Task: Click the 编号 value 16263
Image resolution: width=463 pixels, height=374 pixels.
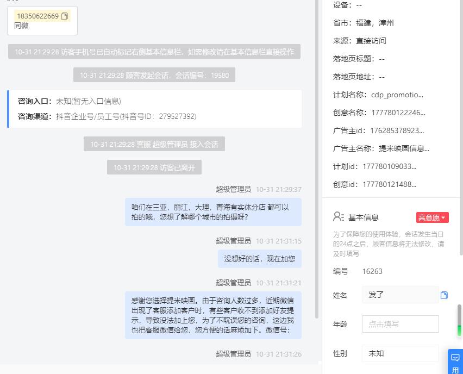Action: tap(372, 271)
